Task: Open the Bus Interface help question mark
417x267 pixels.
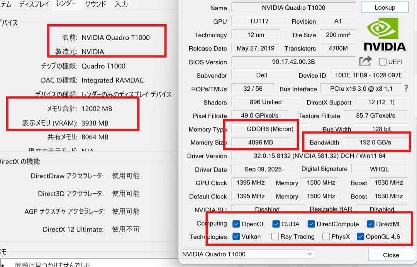Action: click(x=406, y=88)
